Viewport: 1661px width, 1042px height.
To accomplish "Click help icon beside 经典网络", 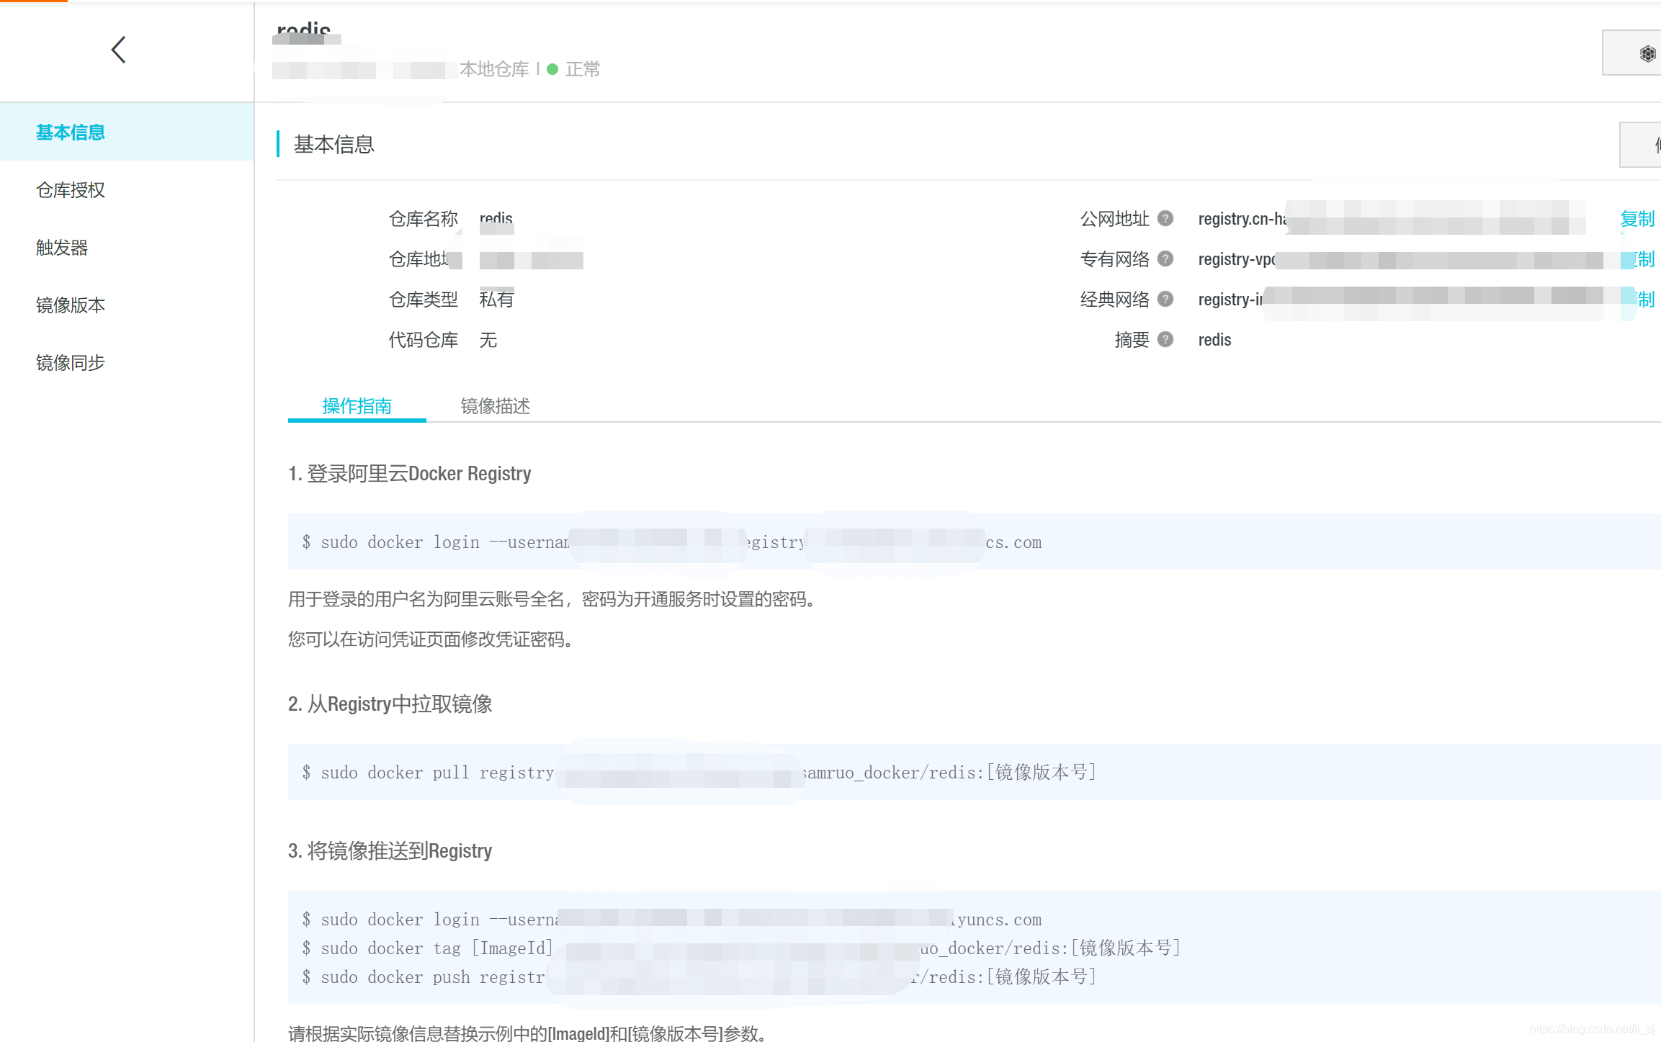I will click(1165, 299).
